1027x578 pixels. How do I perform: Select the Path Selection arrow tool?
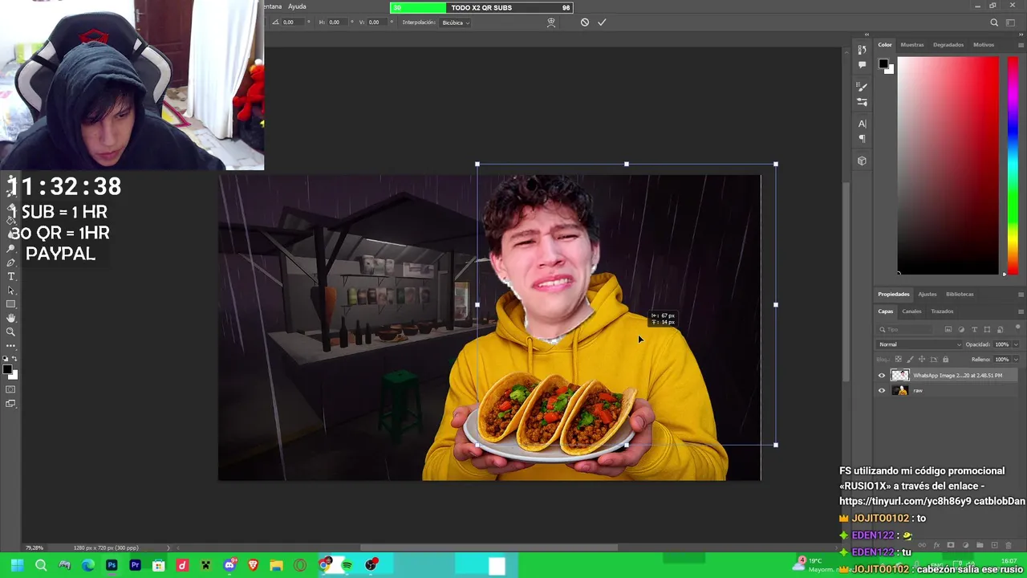[x=10, y=291]
